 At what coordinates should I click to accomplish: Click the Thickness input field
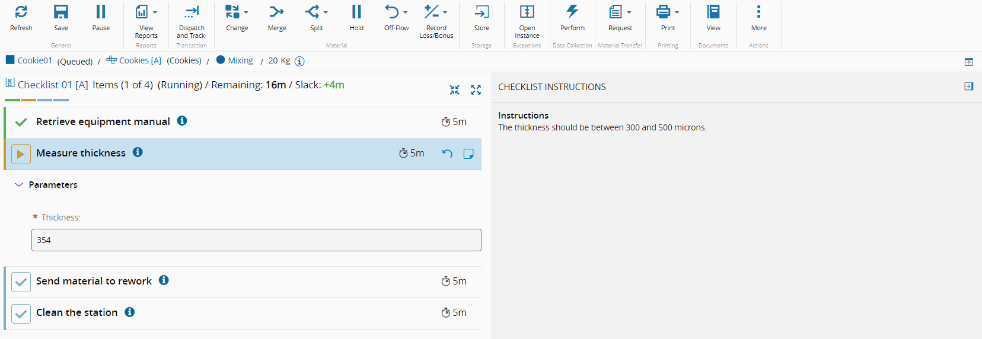pyautogui.click(x=256, y=240)
